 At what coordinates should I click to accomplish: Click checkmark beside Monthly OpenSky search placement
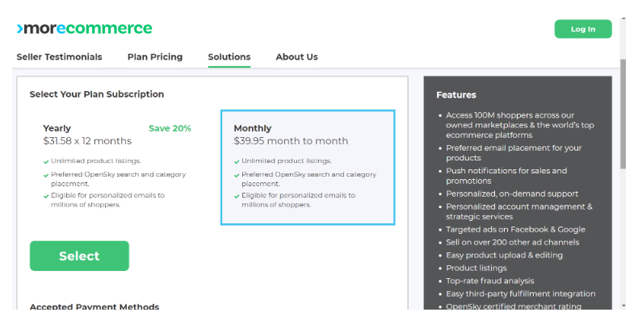click(237, 176)
